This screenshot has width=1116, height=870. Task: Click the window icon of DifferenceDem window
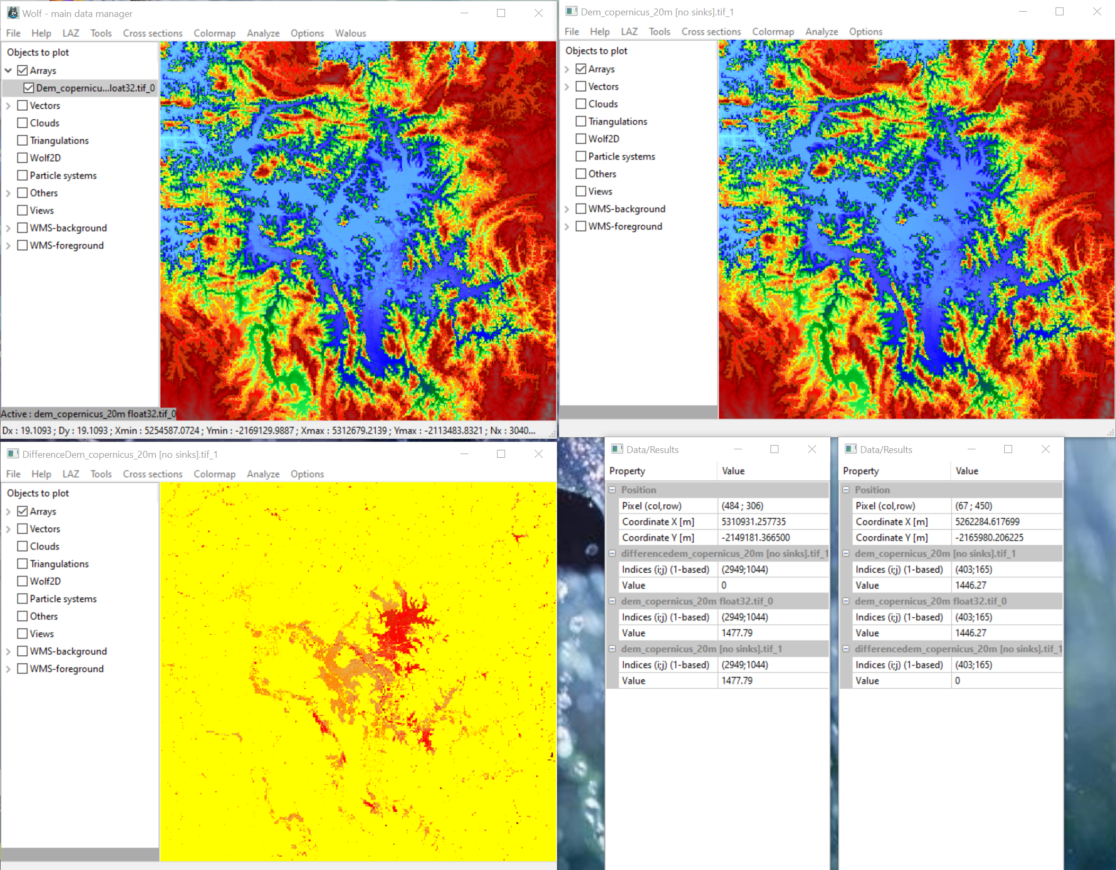(13, 454)
